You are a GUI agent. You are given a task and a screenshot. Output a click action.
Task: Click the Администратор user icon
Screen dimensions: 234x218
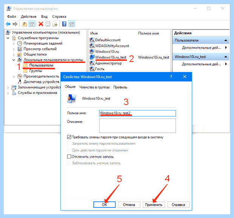(92, 63)
